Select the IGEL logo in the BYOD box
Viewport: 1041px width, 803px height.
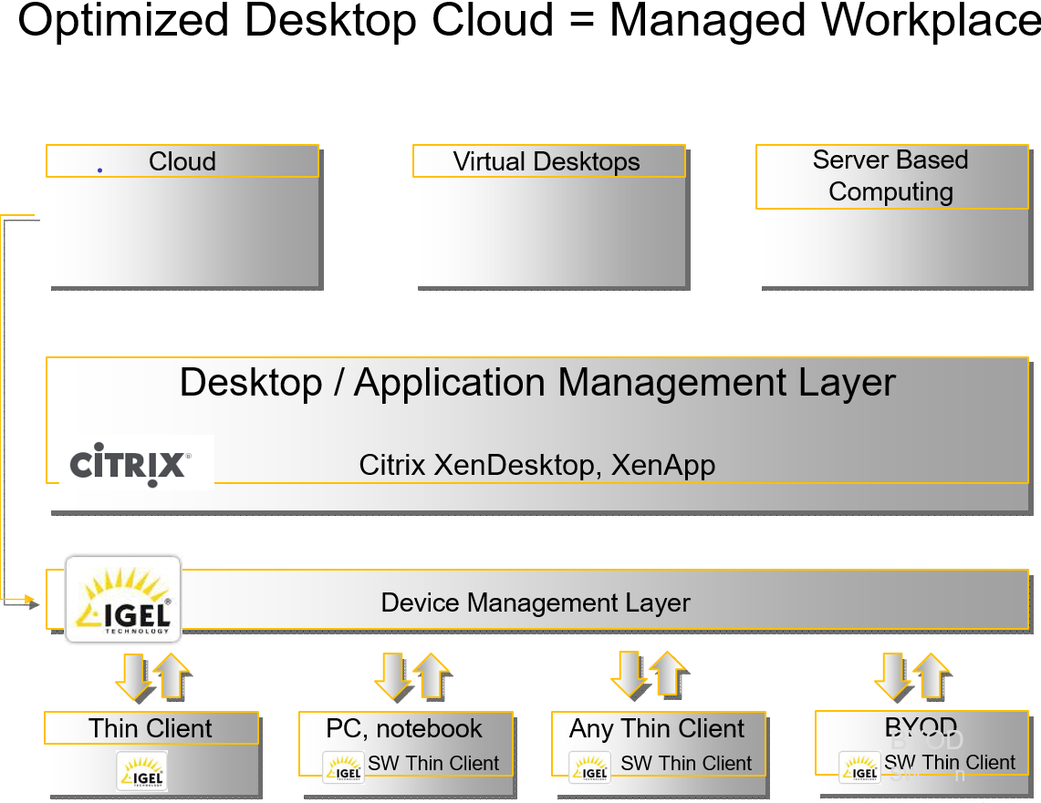click(x=859, y=767)
